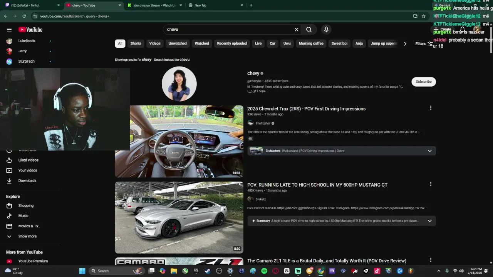The height and width of the screenshot is (277, 493).
Task: Open Camaro ZL1 1LE video title
Action: tap(327, 261)
